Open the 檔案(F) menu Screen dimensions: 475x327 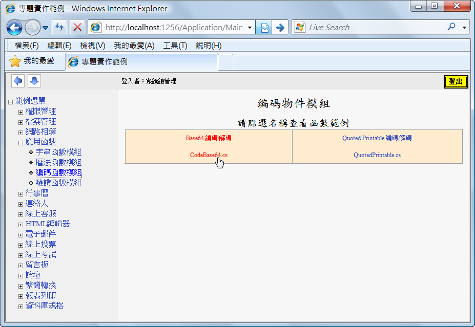point(27,46)
